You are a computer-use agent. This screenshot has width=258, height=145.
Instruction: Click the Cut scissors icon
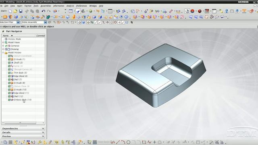point(27,11)
